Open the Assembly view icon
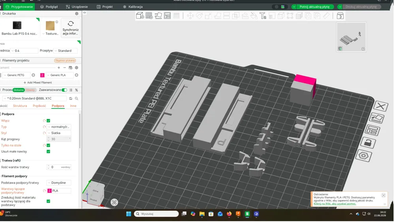 click(x=340, y=16)
